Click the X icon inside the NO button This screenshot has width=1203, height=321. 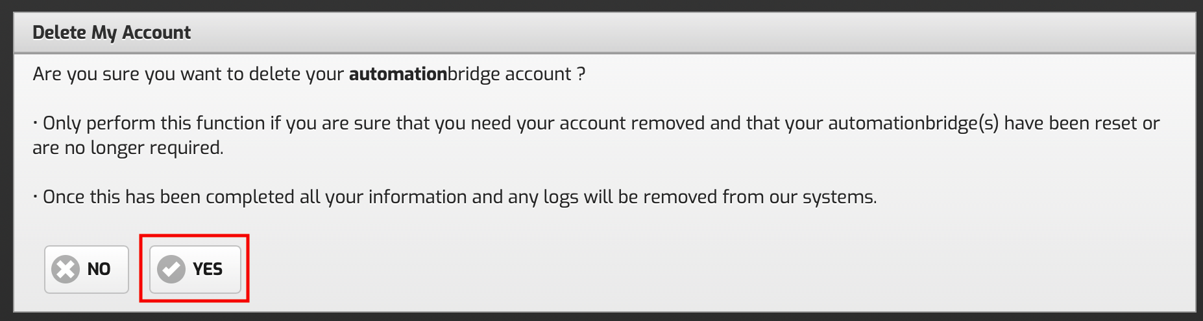pyautogui.click(x=66, y=269)
